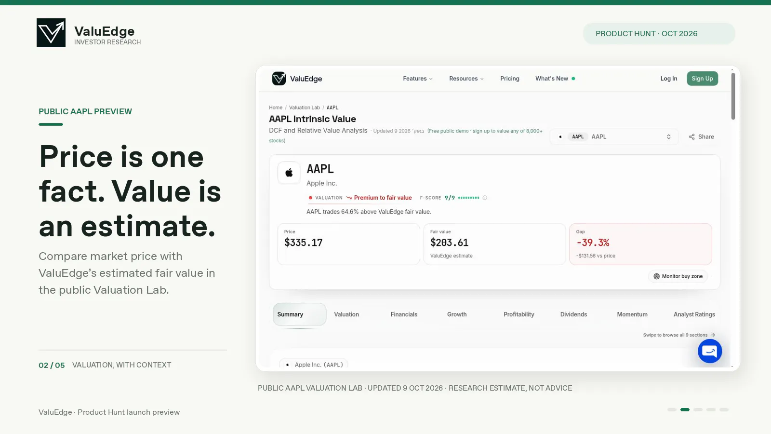
Task: Switch to the Valuation tab
Action: (x=346, y=314)
